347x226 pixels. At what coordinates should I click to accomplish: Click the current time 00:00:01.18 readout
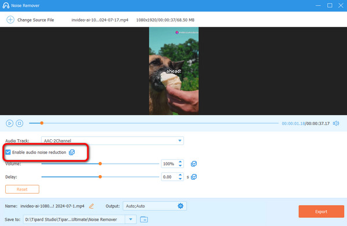(293, 123)
